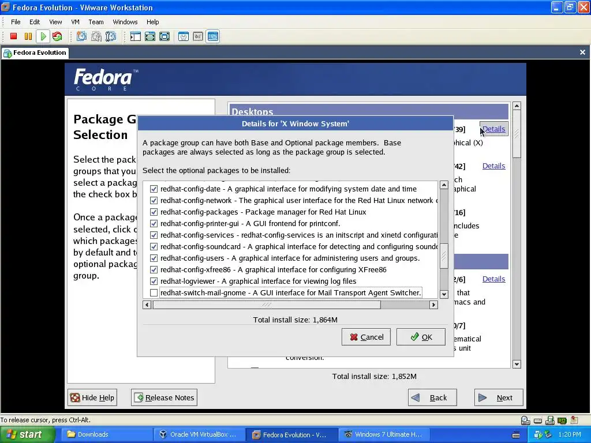Switch to Oracle VM VirtualBox taskbar window
The width and height of the screenshot is (591, 443).
(199, 435)
